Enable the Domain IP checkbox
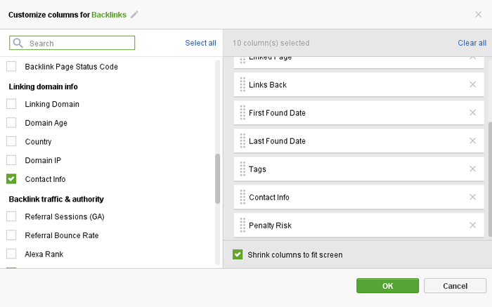This screenshot has height=307, width=492. 11,160
